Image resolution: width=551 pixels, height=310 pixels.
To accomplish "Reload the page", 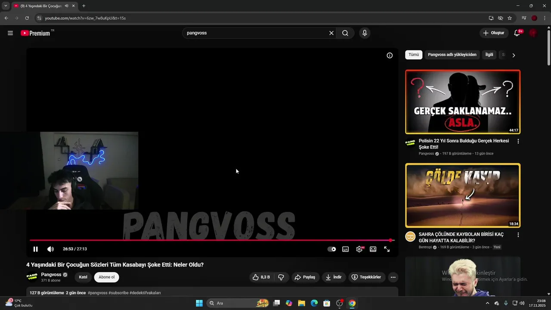I will tap(27, 18).
